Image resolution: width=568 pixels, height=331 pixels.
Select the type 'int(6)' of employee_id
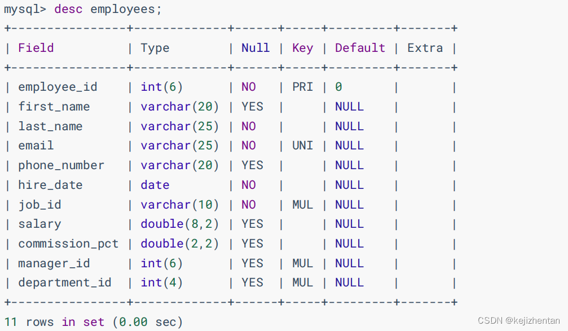(161, 87)
